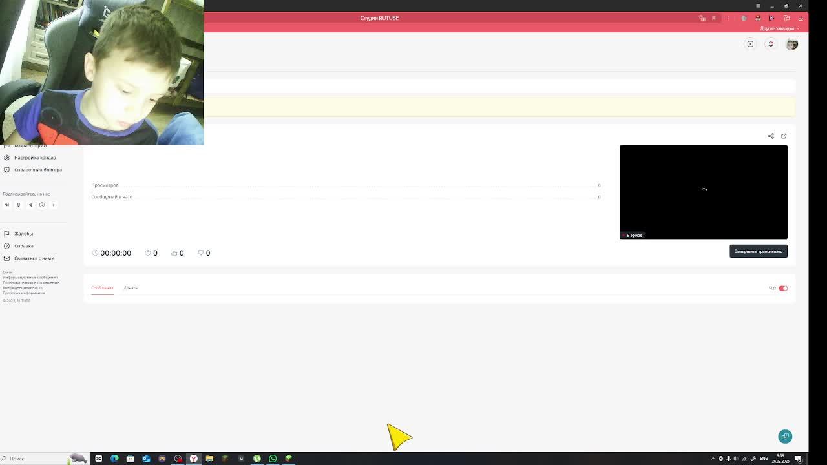Open the stream in a new window icon
Screen dimensions: 827x465
pos(784,136)
